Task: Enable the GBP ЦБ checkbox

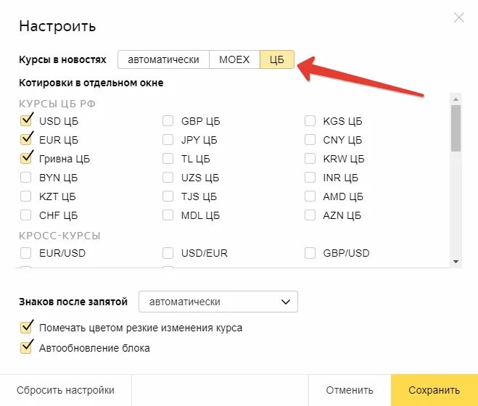Action: (x=168, y=121)
